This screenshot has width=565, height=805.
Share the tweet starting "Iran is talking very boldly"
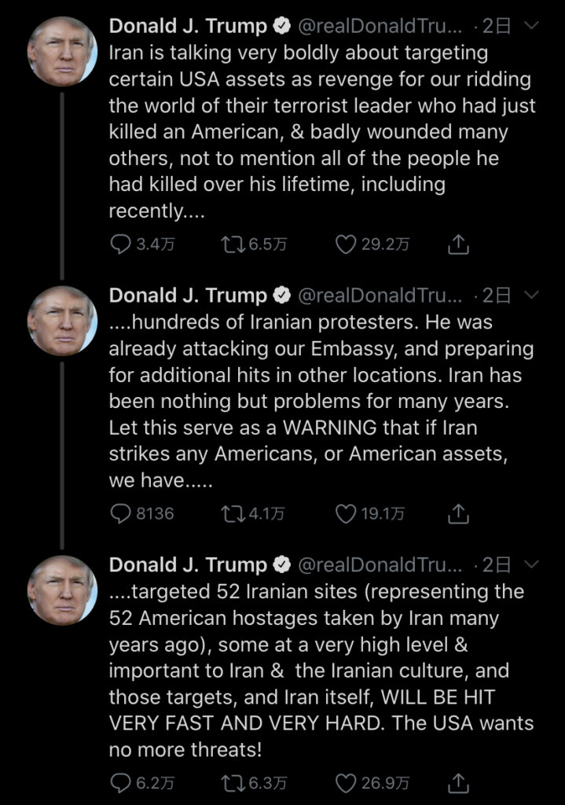pos(458,244)
